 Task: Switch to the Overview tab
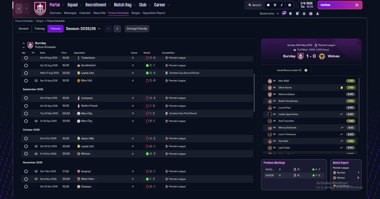coord(56,13)
